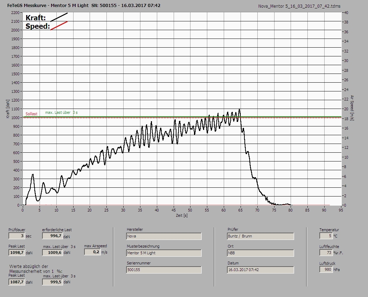Click the Werte abzüglich der Messunsicherheit note
Screen dimensions: 368x297
click(36, 269)
